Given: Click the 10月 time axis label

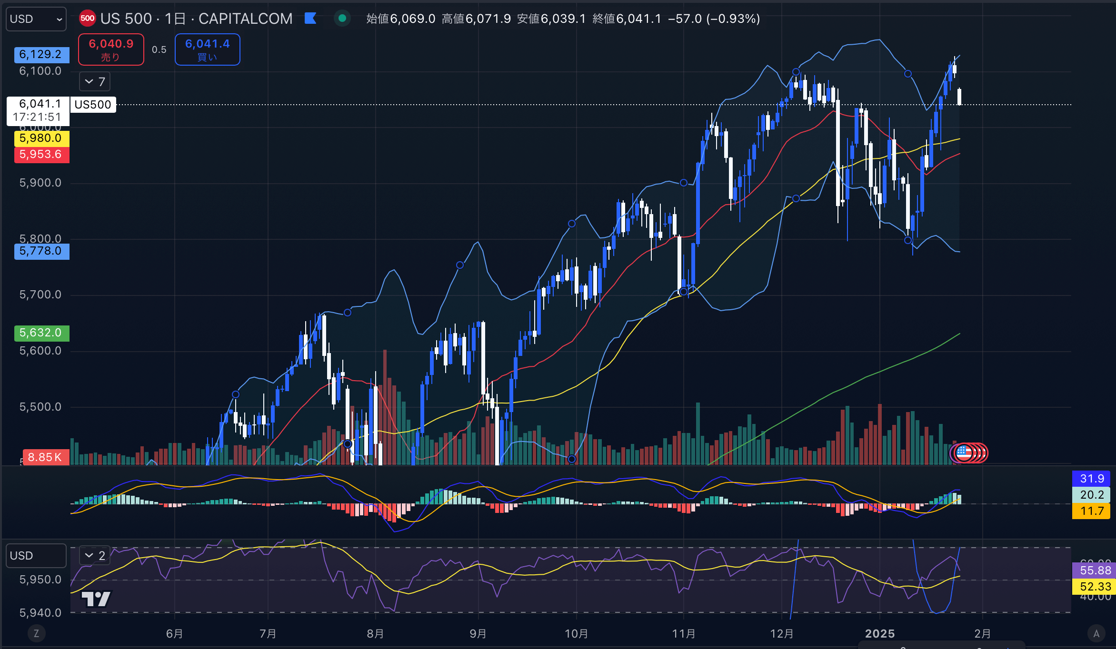Looking at the screenshot, I should [x=577, y=634].
